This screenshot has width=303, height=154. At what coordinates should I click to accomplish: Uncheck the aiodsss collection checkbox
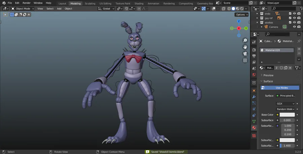click(290, 22)
